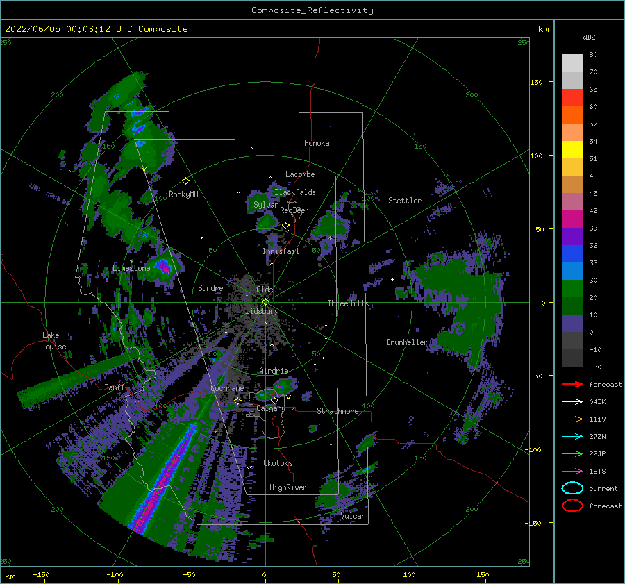Click the Composite_Reflectivity title
This screenshot has height=584, width=625.
click(312, 10)
